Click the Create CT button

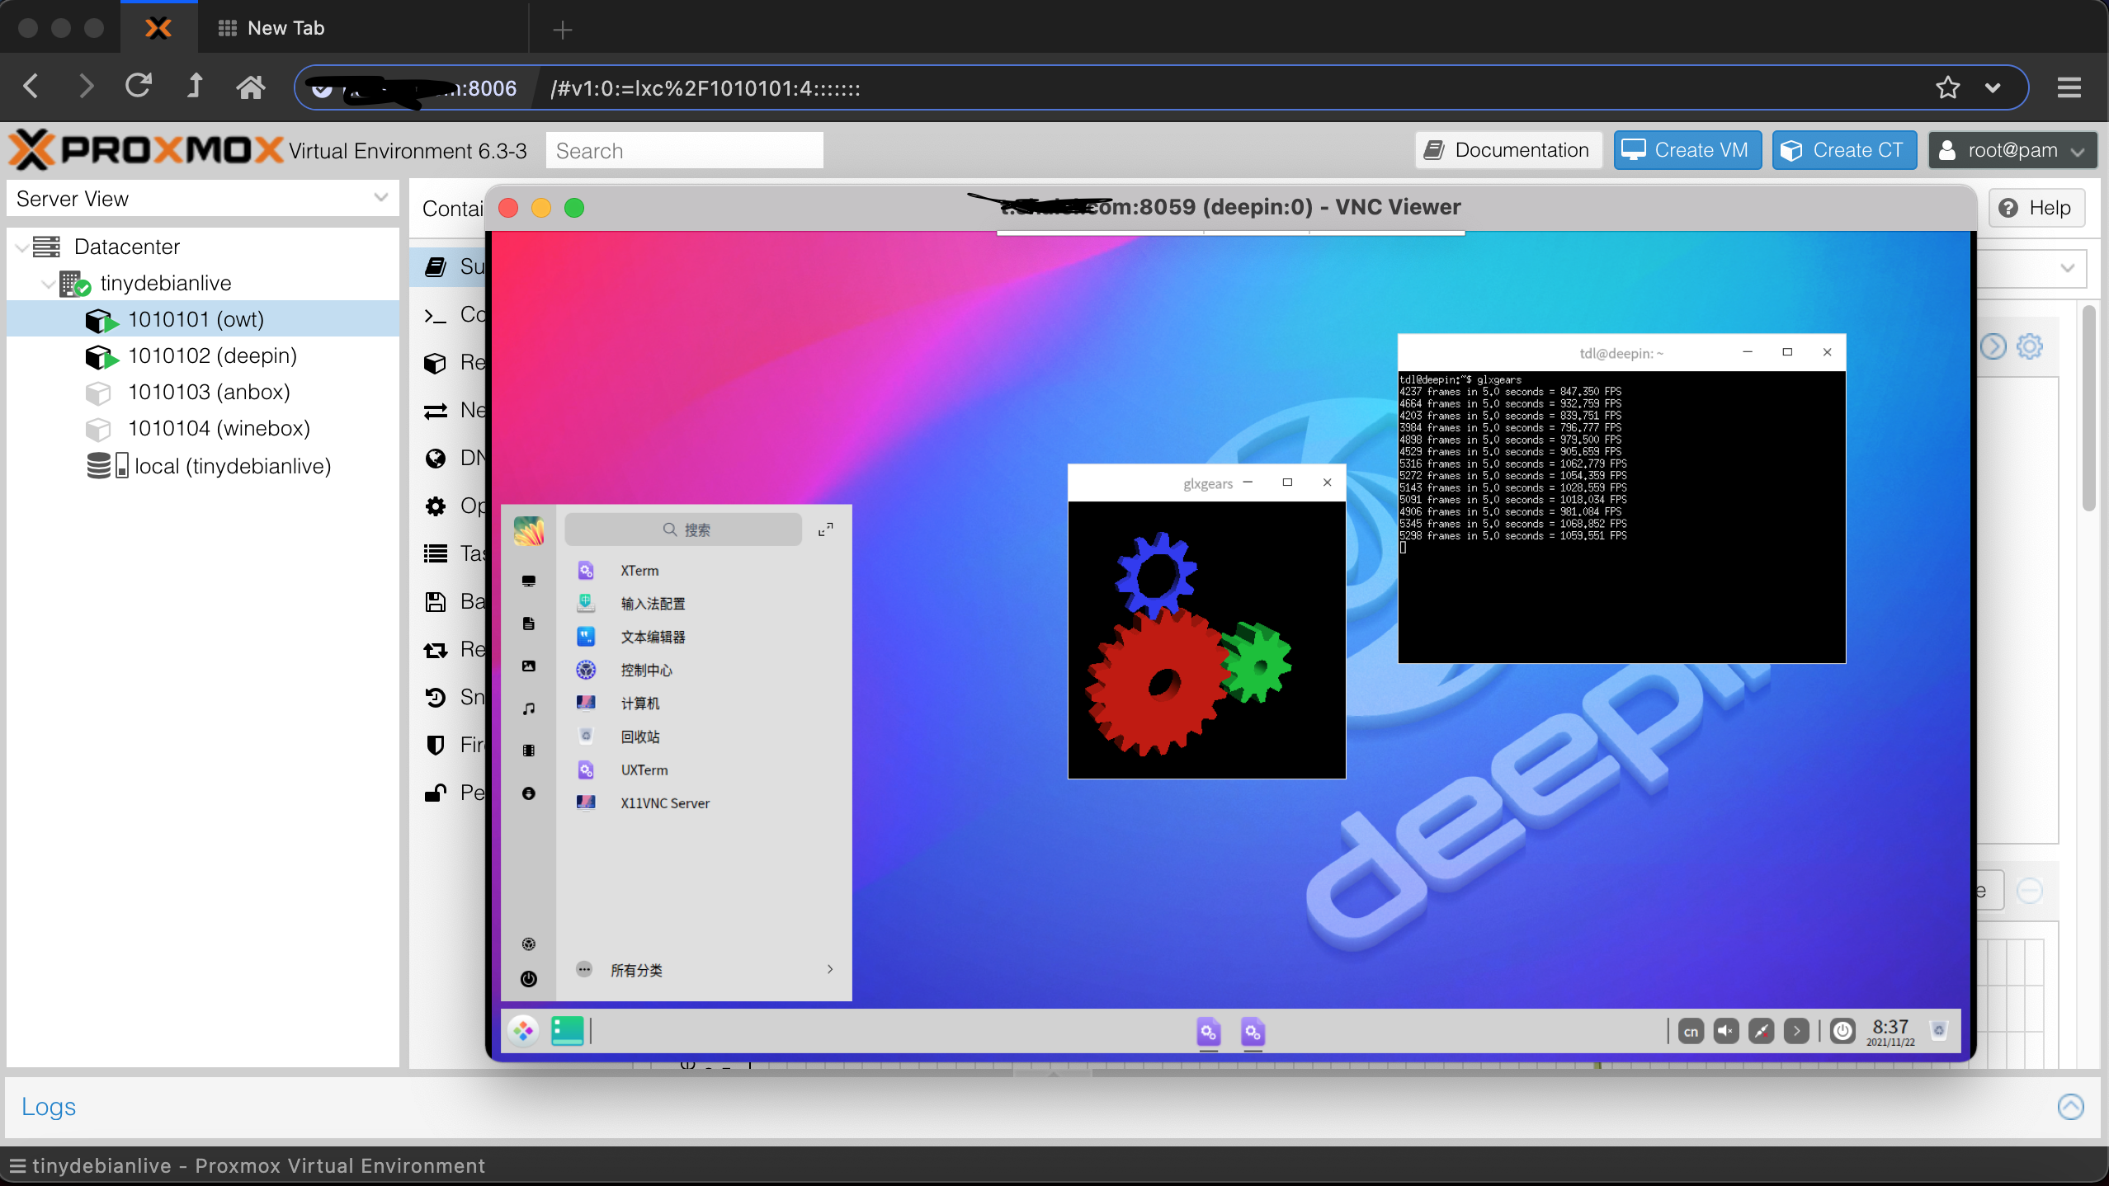tap(1844, 150)
